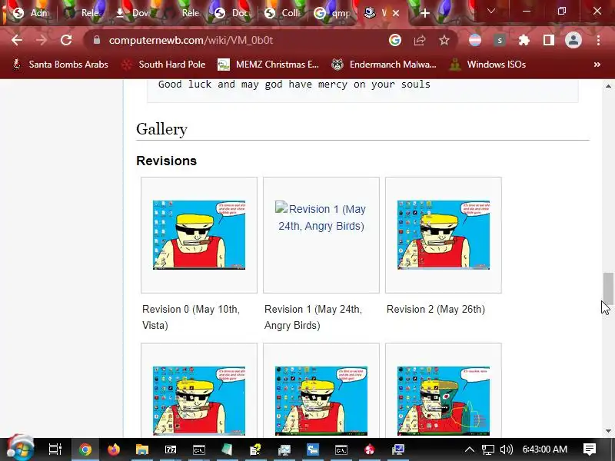
Task: Click the scrollbar down arrow
Action: pos(608,431)
